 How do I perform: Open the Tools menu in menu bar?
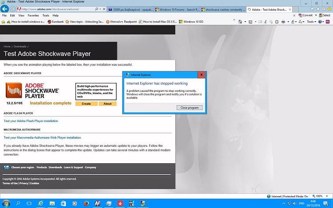point(46,16)
